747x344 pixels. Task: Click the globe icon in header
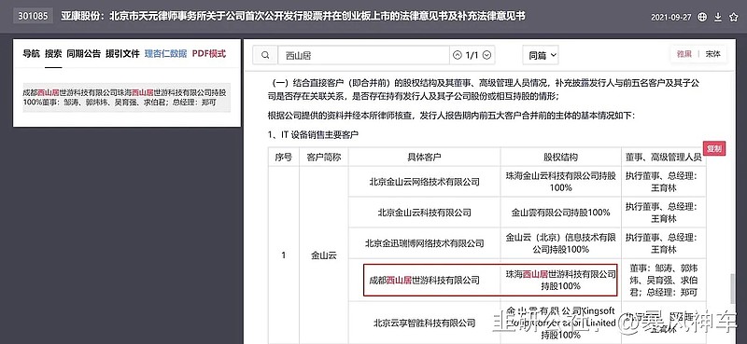702,17
